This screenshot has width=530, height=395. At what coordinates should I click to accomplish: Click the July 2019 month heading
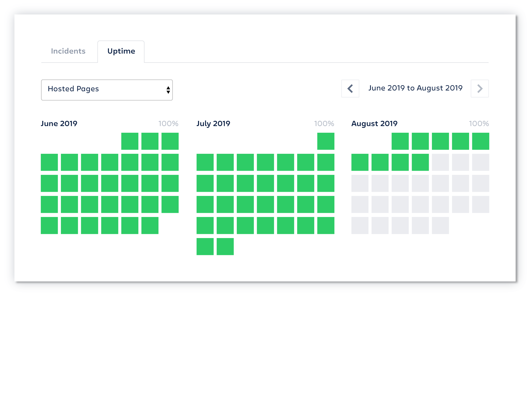pos(213,124)
